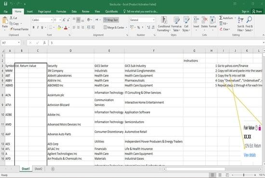Toggle Wrap Text
The height and width of the screenshot is (178, 265).
click(x=111, y=20)
